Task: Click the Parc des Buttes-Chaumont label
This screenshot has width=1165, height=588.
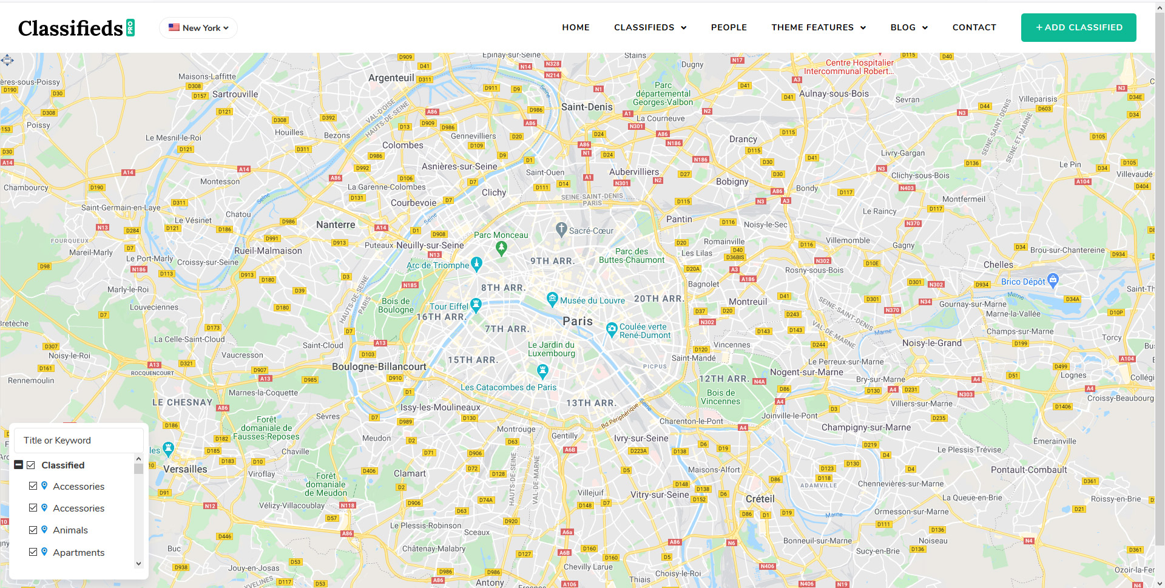Action: coord(632,255)
